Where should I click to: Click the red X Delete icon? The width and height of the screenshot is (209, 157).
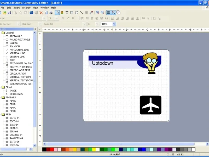pos(41,13)
